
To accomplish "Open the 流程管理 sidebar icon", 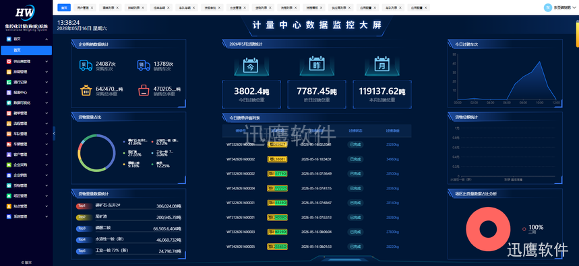I will (x=9, y=124).
